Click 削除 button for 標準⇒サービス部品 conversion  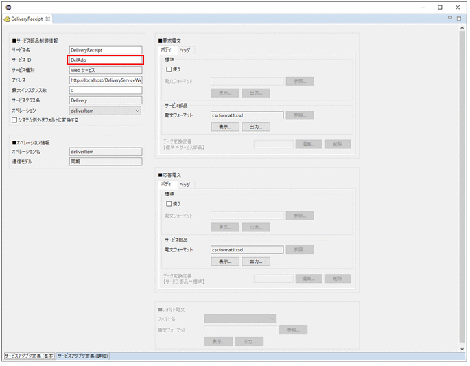click(338, 144)
